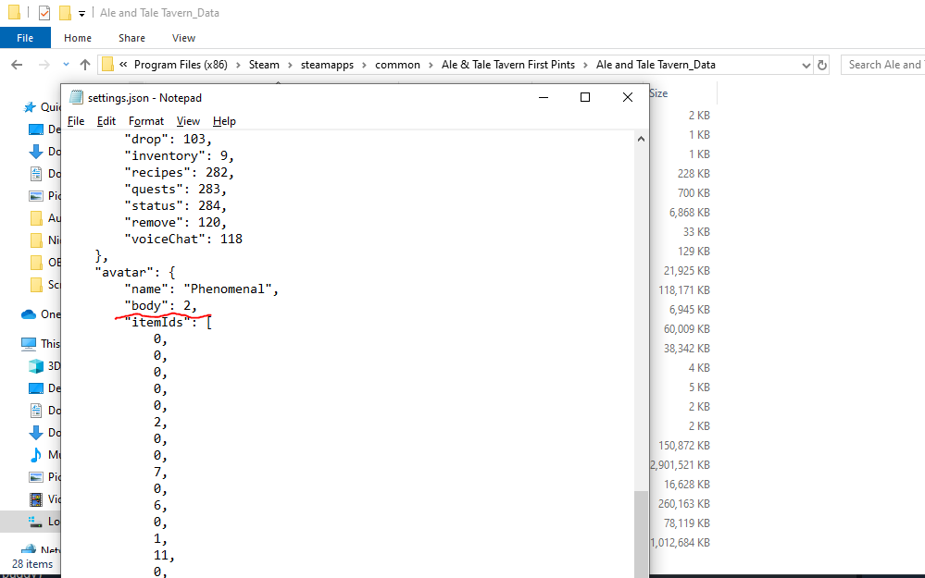Image resolution: width=925 pixels, height=578 pixels.
Task: Click common in the address path
Action: [x=397, y=65]
